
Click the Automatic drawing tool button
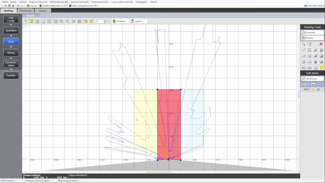(312, 33)
